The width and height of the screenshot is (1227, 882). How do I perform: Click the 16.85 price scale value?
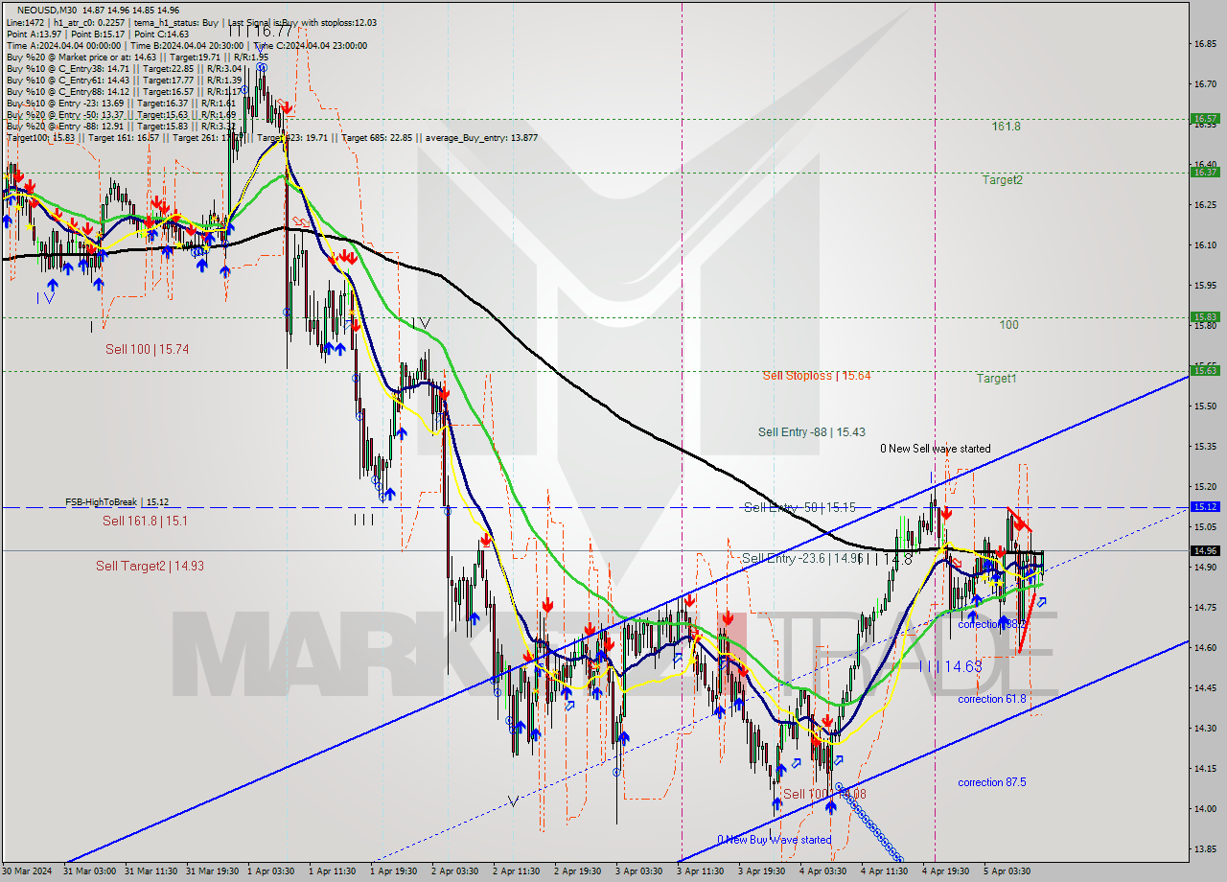pos(1205,44)
